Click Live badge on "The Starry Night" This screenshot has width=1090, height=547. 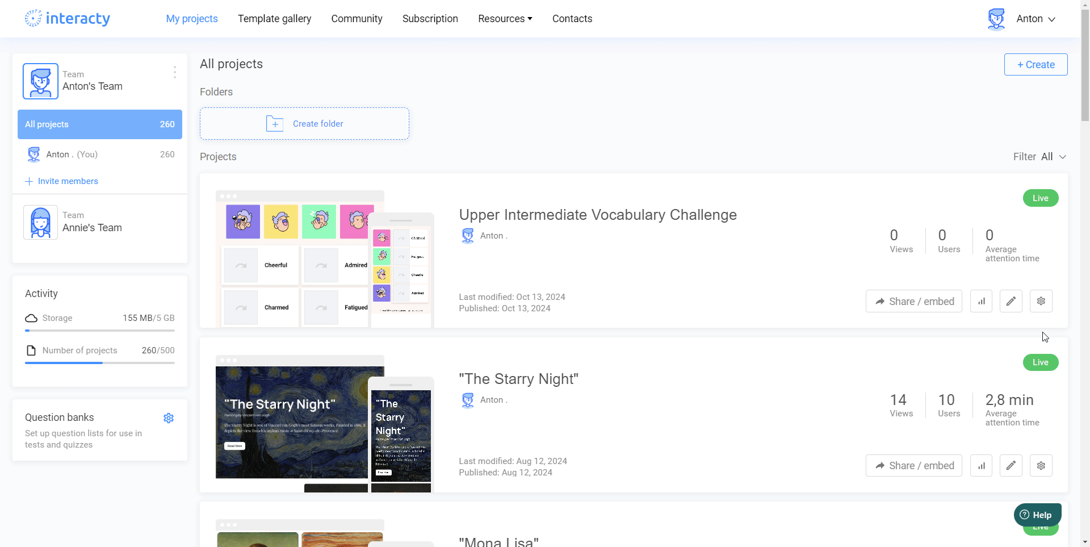pyautogui.click(x=1041, y=362)
